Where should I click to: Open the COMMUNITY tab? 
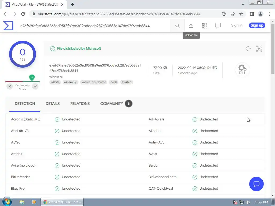[x=116, y=104]
